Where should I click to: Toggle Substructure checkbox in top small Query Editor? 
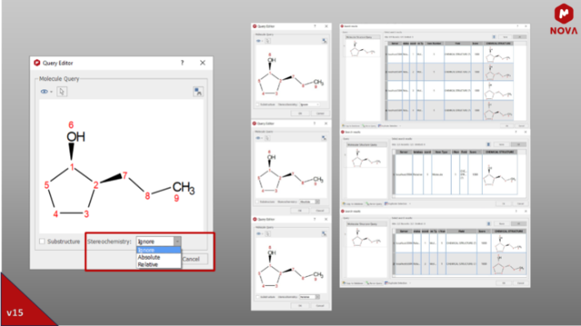(x=257, y=105)
